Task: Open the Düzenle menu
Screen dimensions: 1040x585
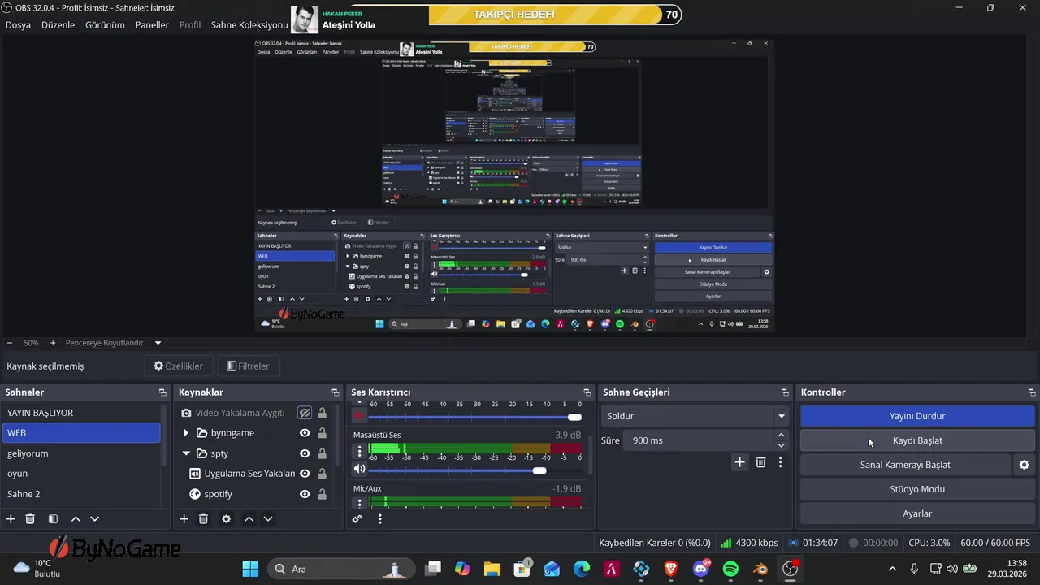Action: [x=58, y=25]
